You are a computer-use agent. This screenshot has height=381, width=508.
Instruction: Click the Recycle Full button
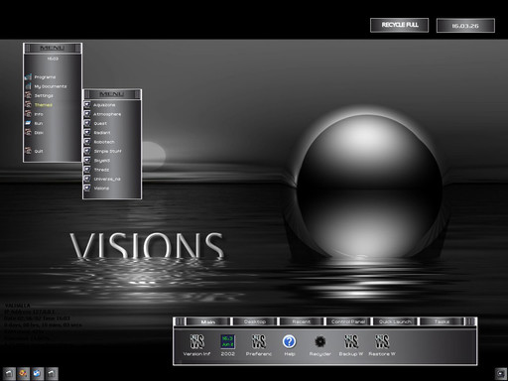pos(400,25)
